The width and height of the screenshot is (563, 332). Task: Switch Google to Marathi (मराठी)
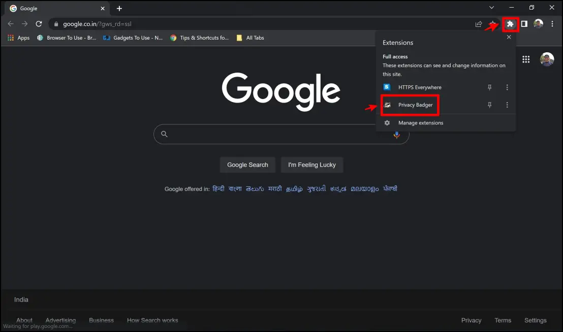click(275, 188)
